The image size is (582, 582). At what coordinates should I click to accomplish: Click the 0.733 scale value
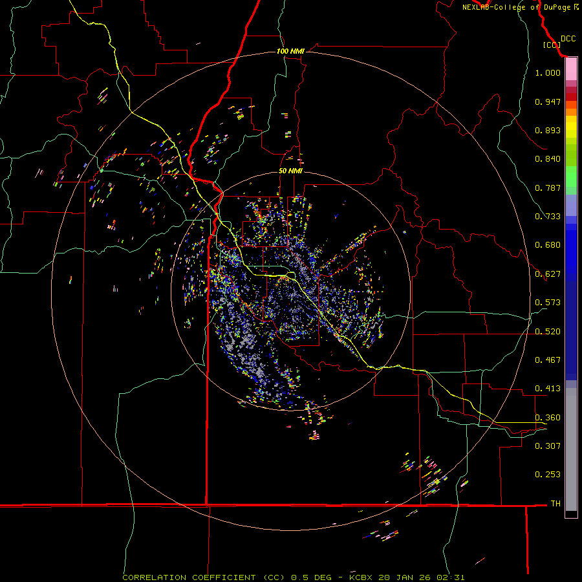click(x=548, y=217)
